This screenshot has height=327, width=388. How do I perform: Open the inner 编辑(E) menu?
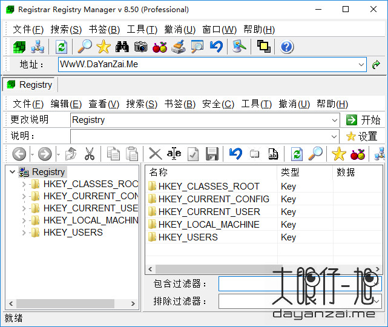click(66, 104)
